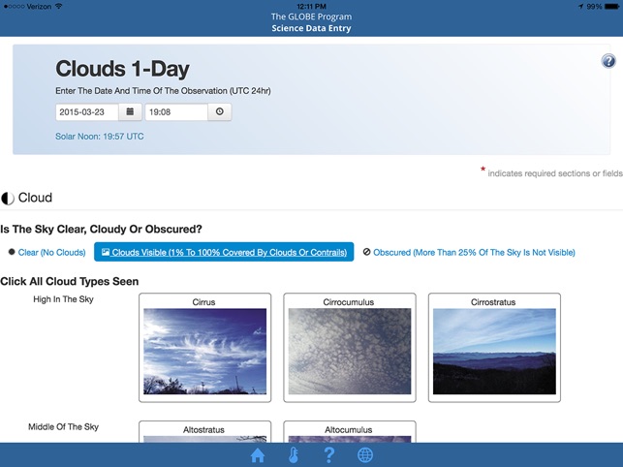Screen dimensions: 623x467
Task: Tap the High In The Sky label
Action: coord(63,299)
